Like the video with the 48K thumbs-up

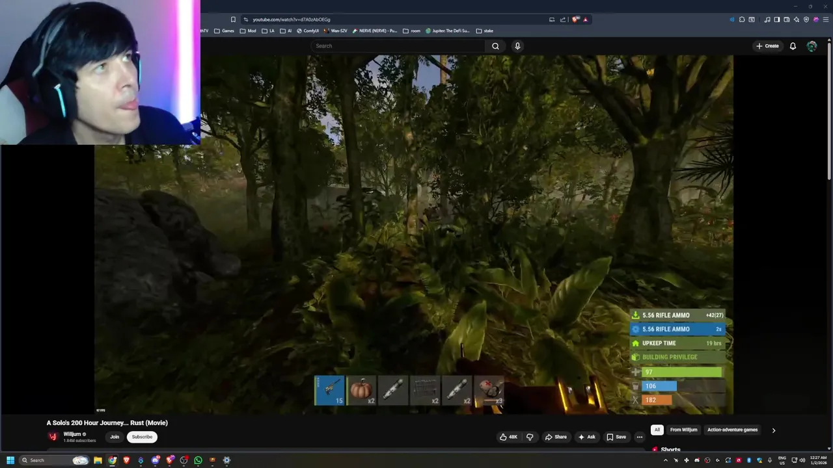click(508, 437)
